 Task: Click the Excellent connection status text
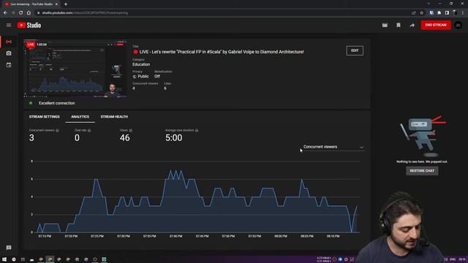pyautogui.click(x=57, y=103)
